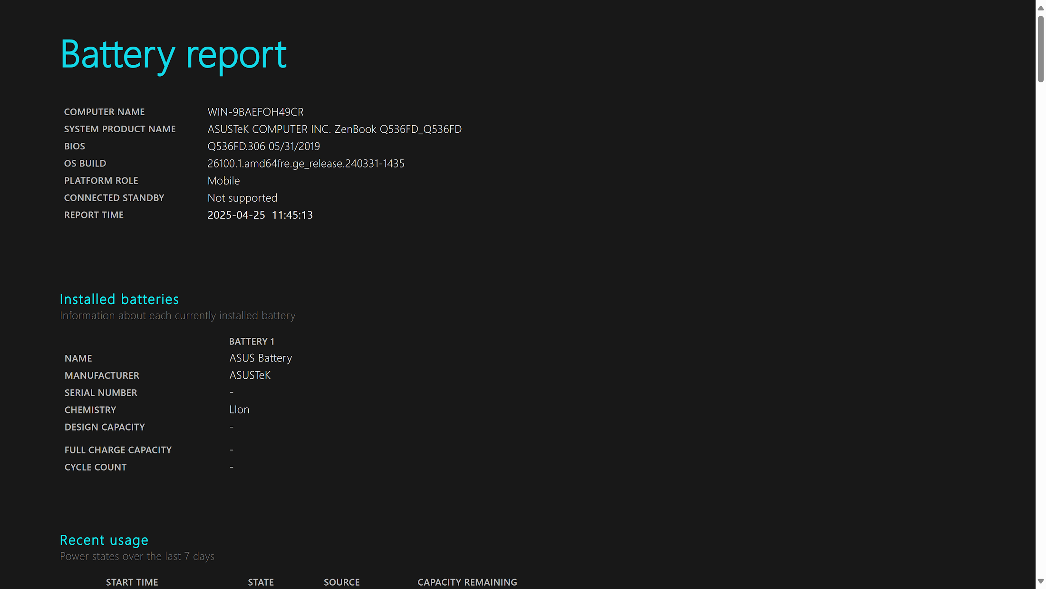Click the PLATFORM ROLE label
1046x589 pixels.
tap(101, 181)
